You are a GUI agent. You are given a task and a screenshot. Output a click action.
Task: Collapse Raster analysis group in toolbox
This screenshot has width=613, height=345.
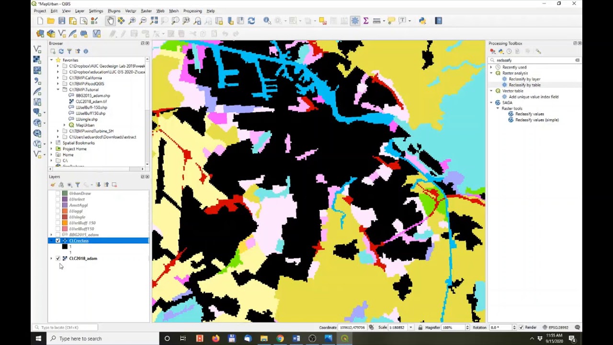tap(491, 73)
